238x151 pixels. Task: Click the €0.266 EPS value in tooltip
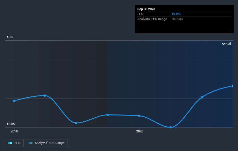[x=176, y=14]
